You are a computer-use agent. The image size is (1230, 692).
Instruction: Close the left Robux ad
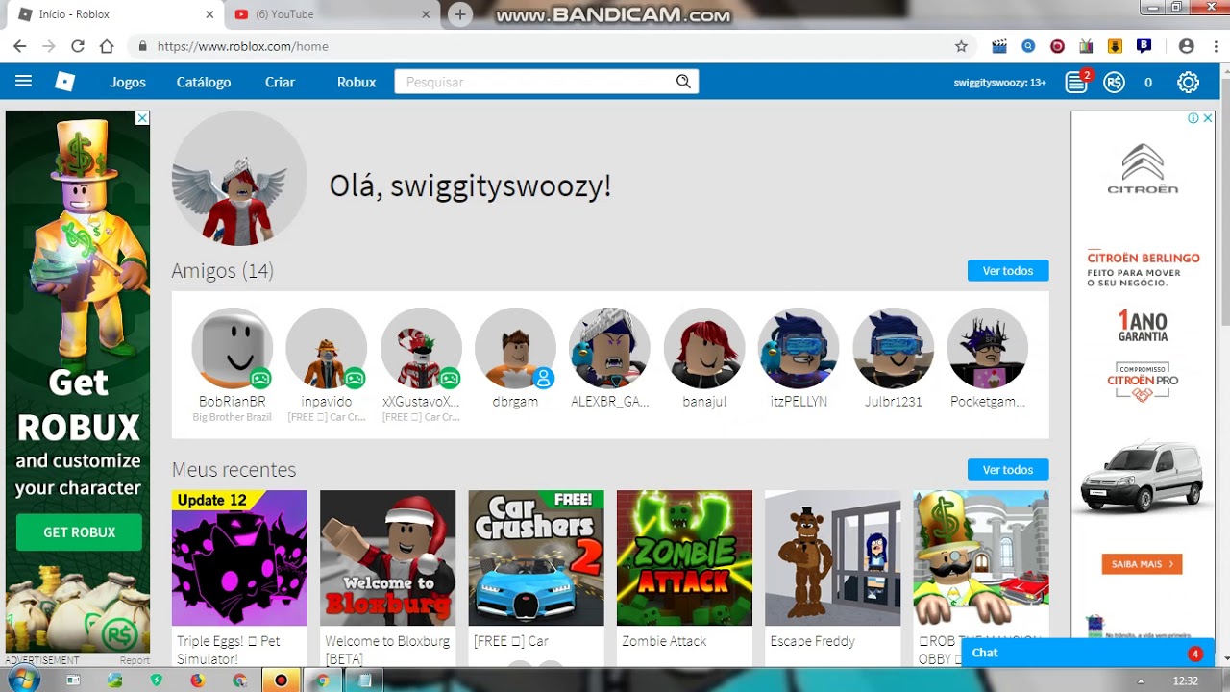click(x=142, y=118)
